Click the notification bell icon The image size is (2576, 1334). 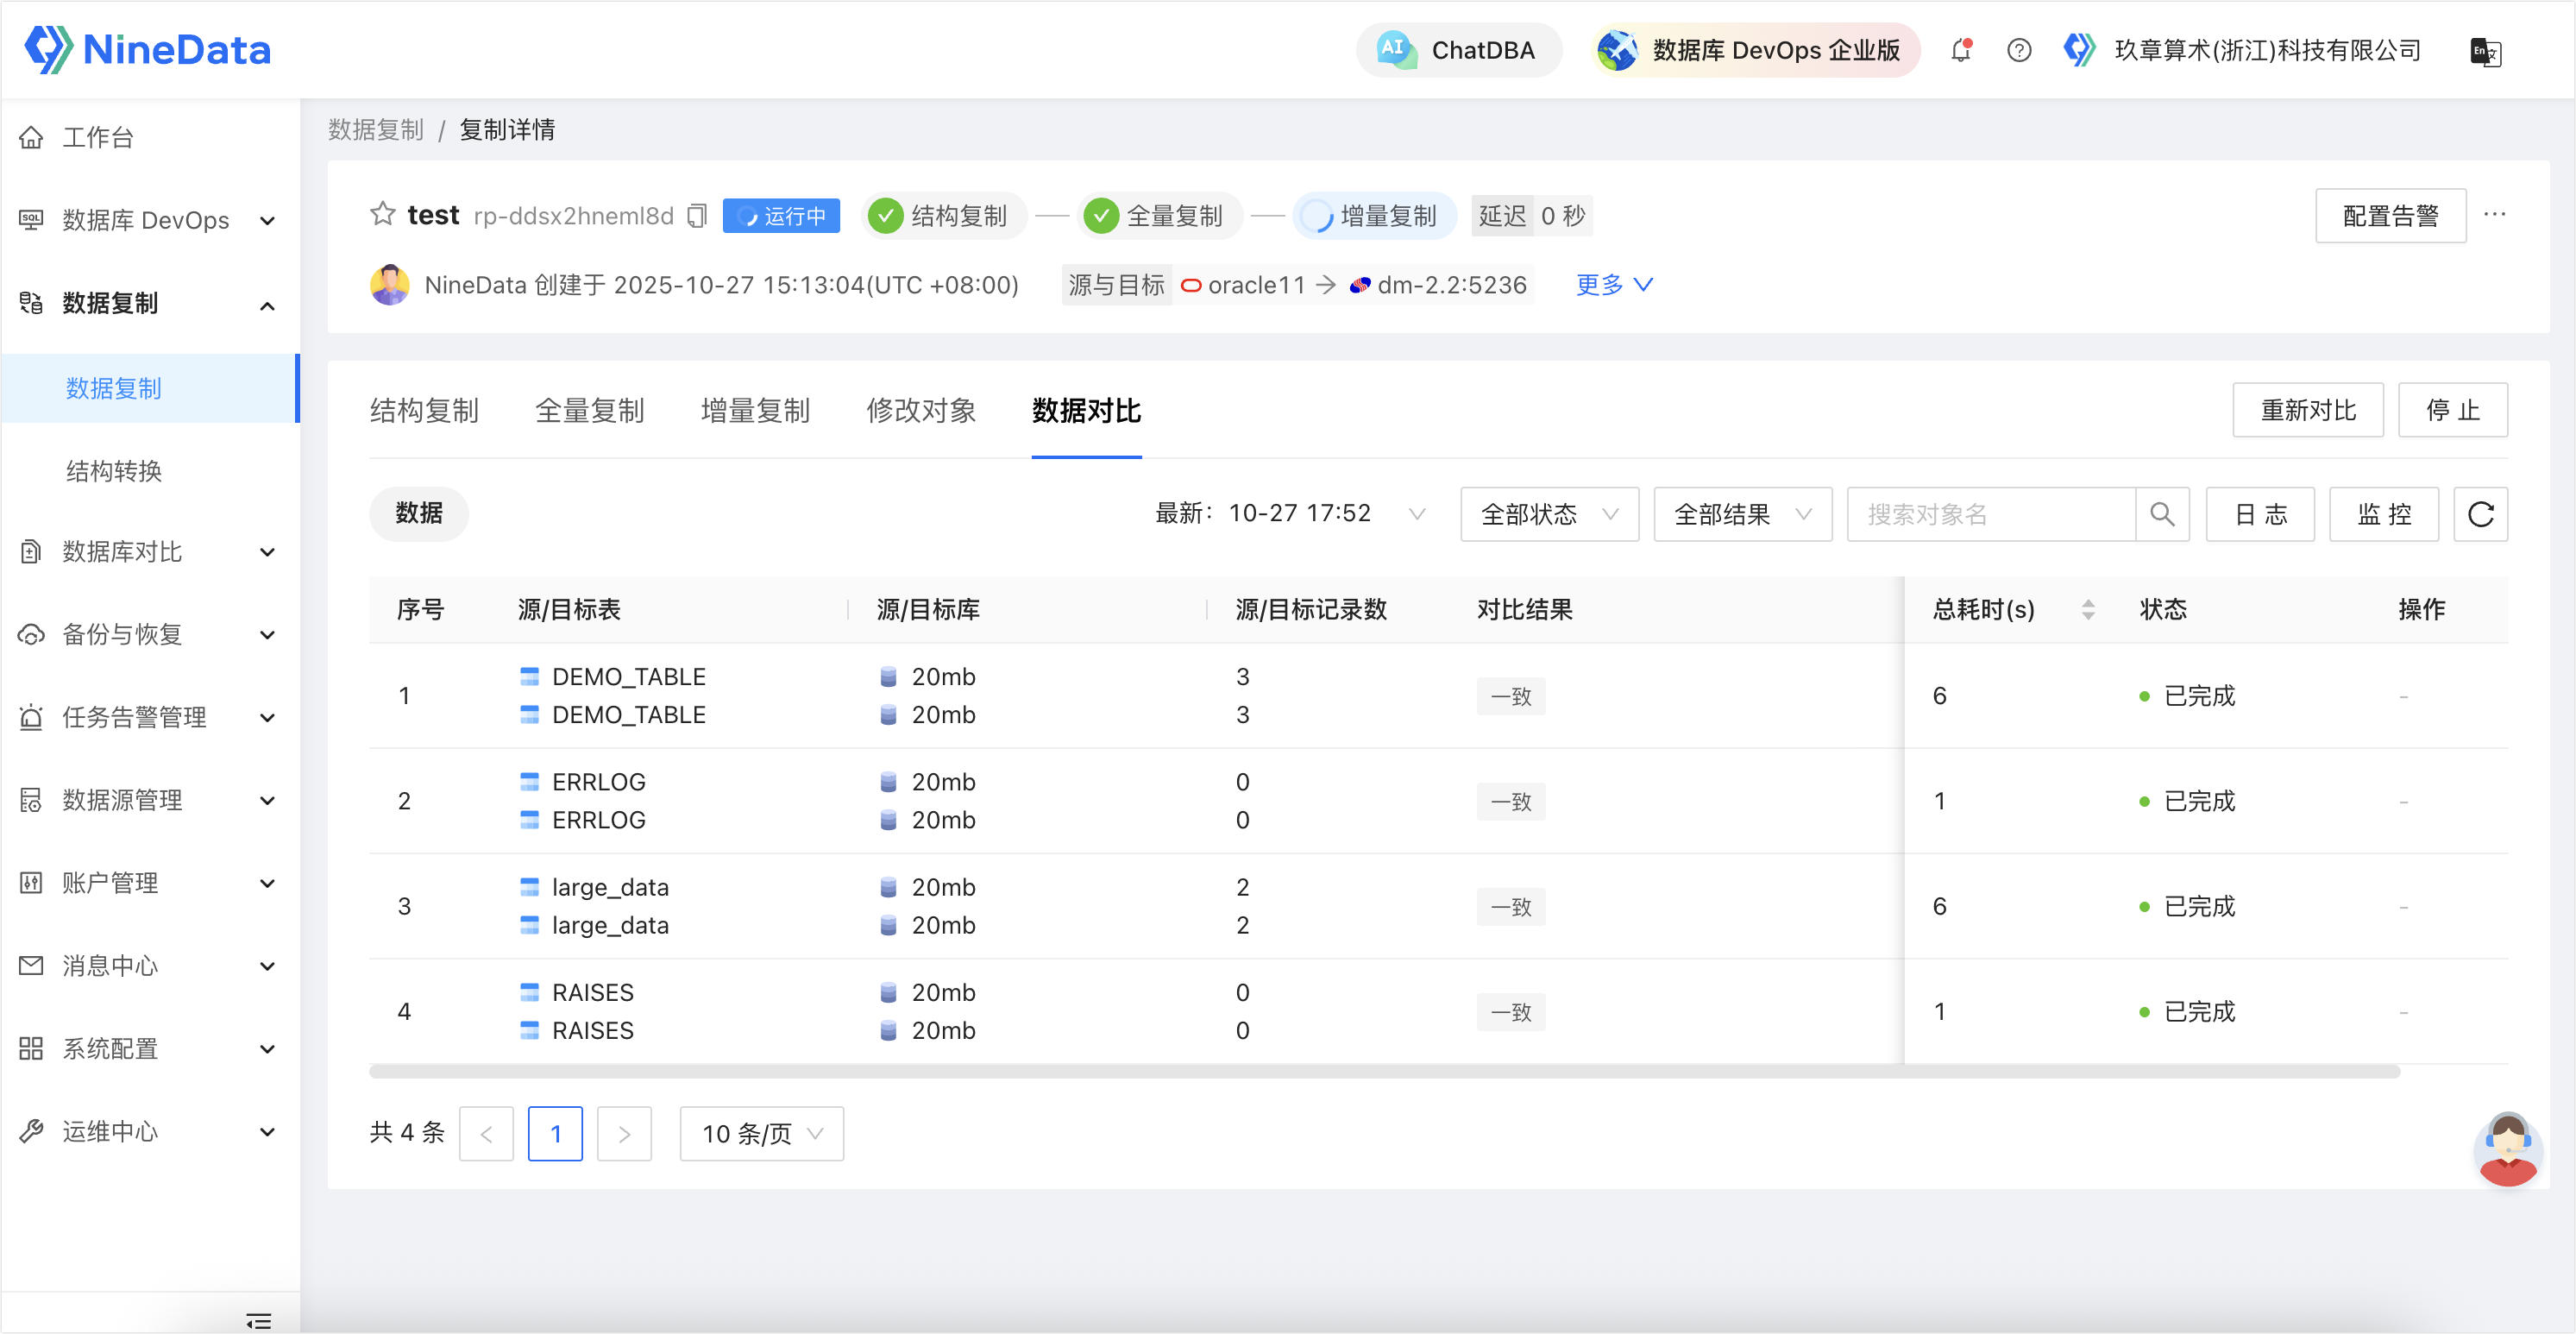[1960, 50]
